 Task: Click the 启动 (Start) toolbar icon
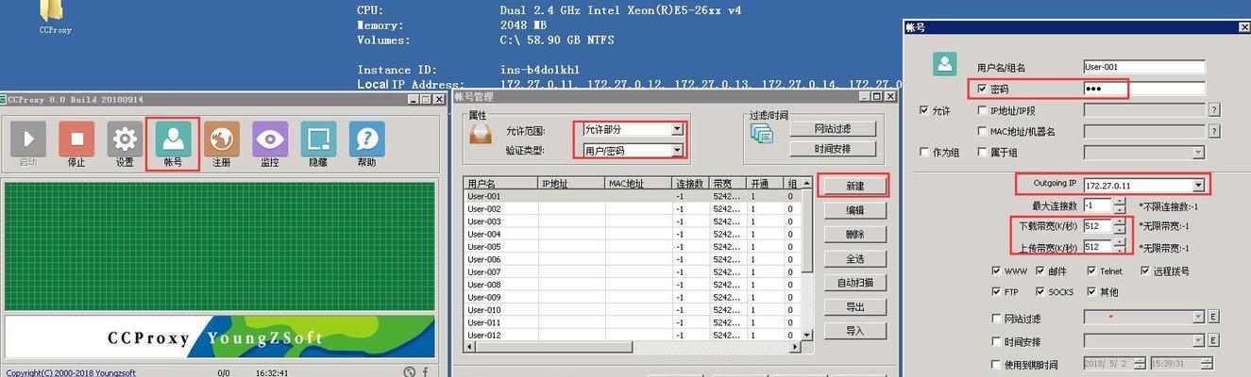tap(27, 139)
